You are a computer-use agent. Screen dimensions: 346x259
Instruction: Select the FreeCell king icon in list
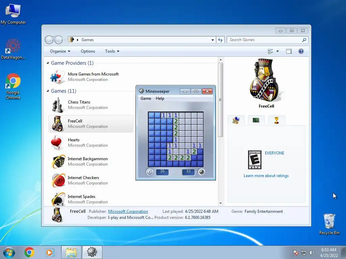[x=57, y=124]
